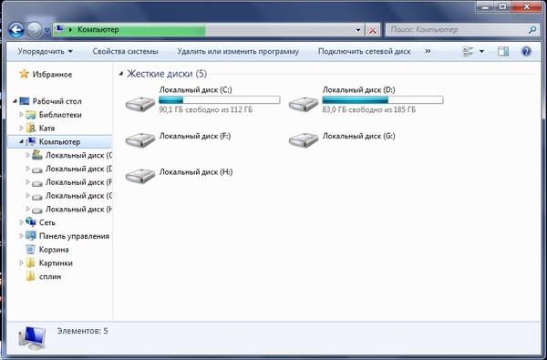The height and width of the screenshot is (360, 547).
Task: Click the Локальный диск (H:) label
Action: pos(196,172)
